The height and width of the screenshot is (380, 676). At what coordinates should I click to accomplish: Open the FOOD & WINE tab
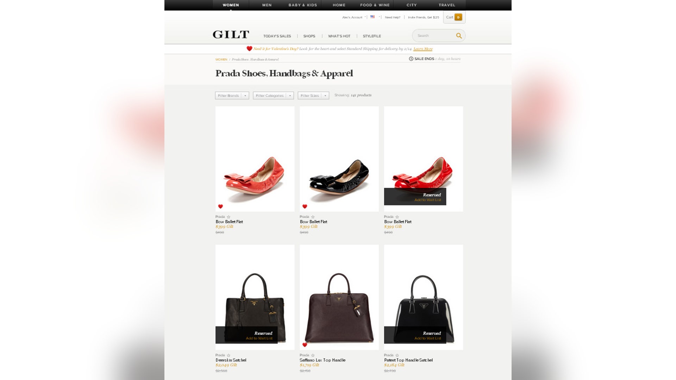pos(375,5)
